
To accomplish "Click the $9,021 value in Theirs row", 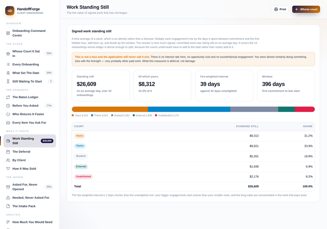I will pyautogui.click(x=254, y=146).
